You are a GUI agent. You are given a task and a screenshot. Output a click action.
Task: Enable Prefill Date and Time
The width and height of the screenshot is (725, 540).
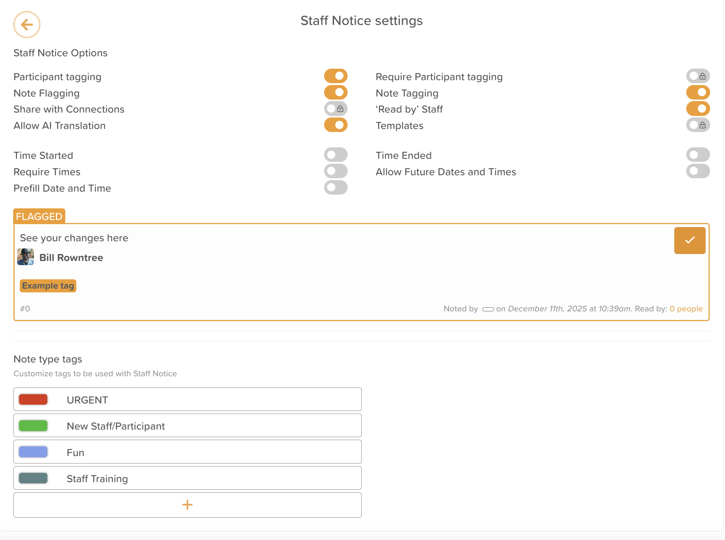coord(336,188)
